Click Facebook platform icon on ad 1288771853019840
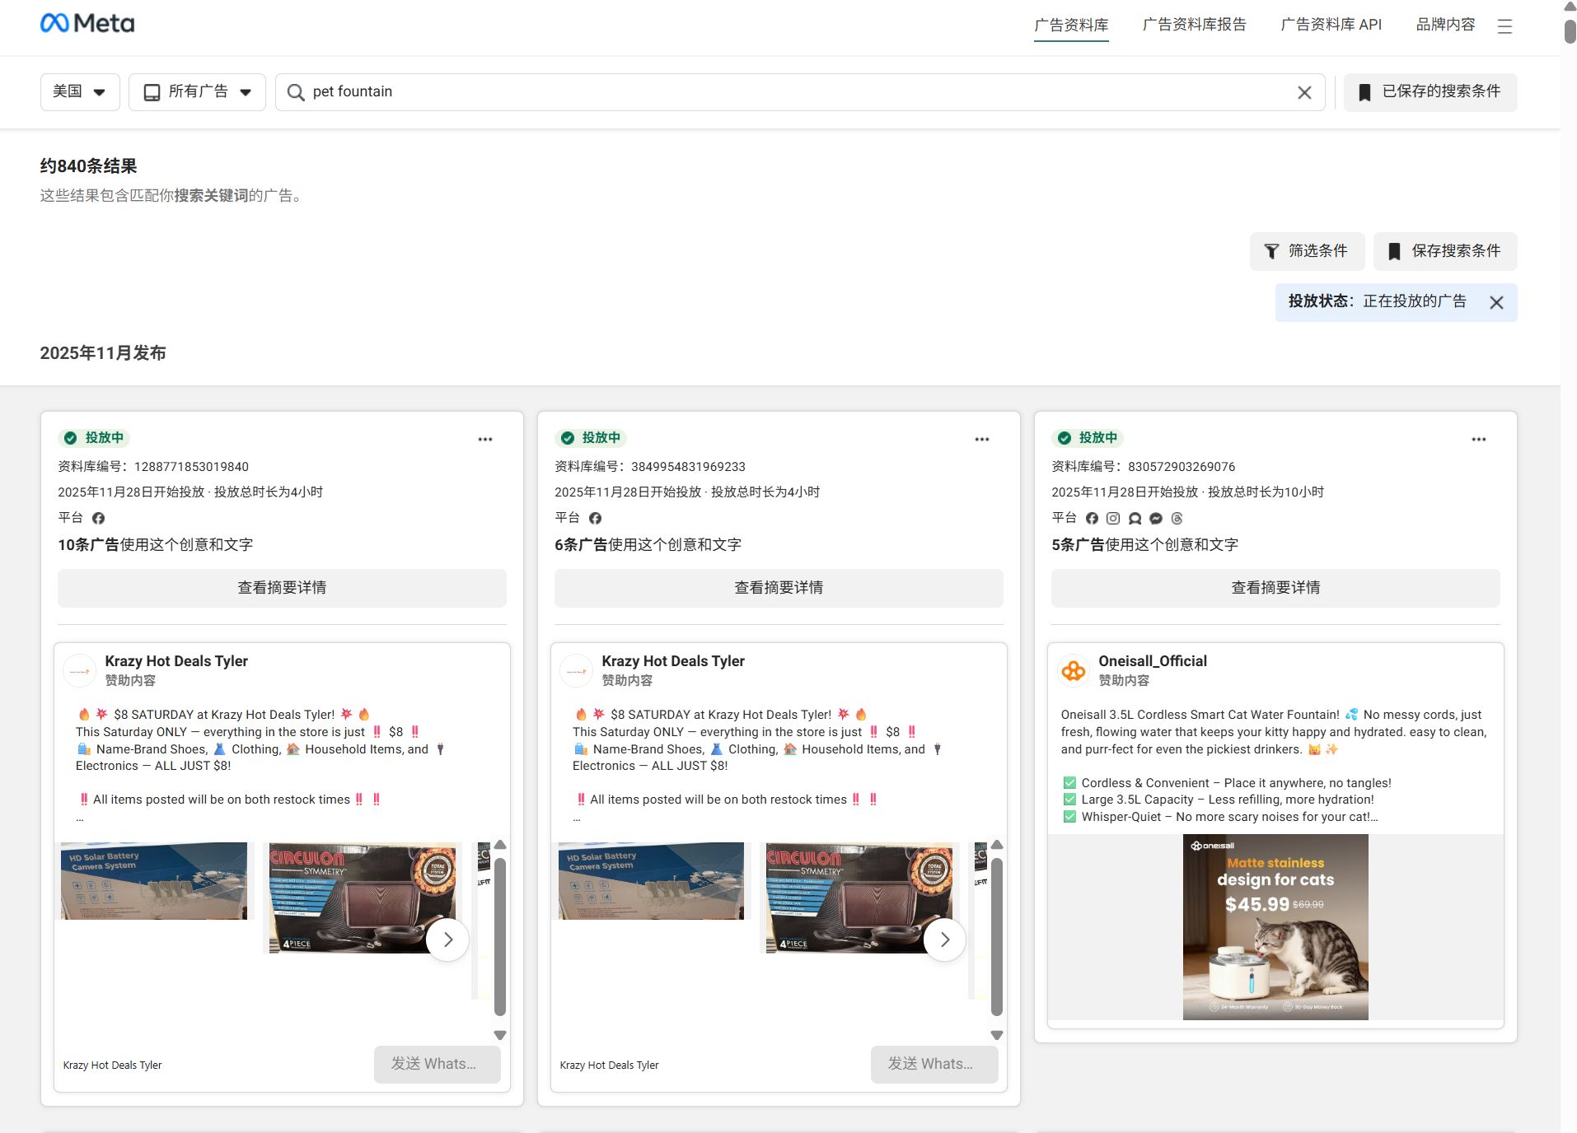The image size is (1577, 1133). pyautogui.click(x=98, y=518)
